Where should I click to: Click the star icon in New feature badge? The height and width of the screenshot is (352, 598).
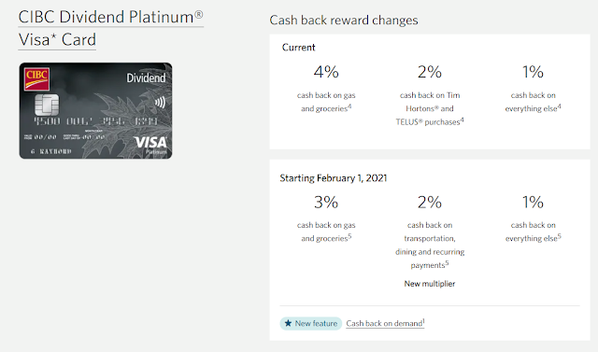pos(289,323)
